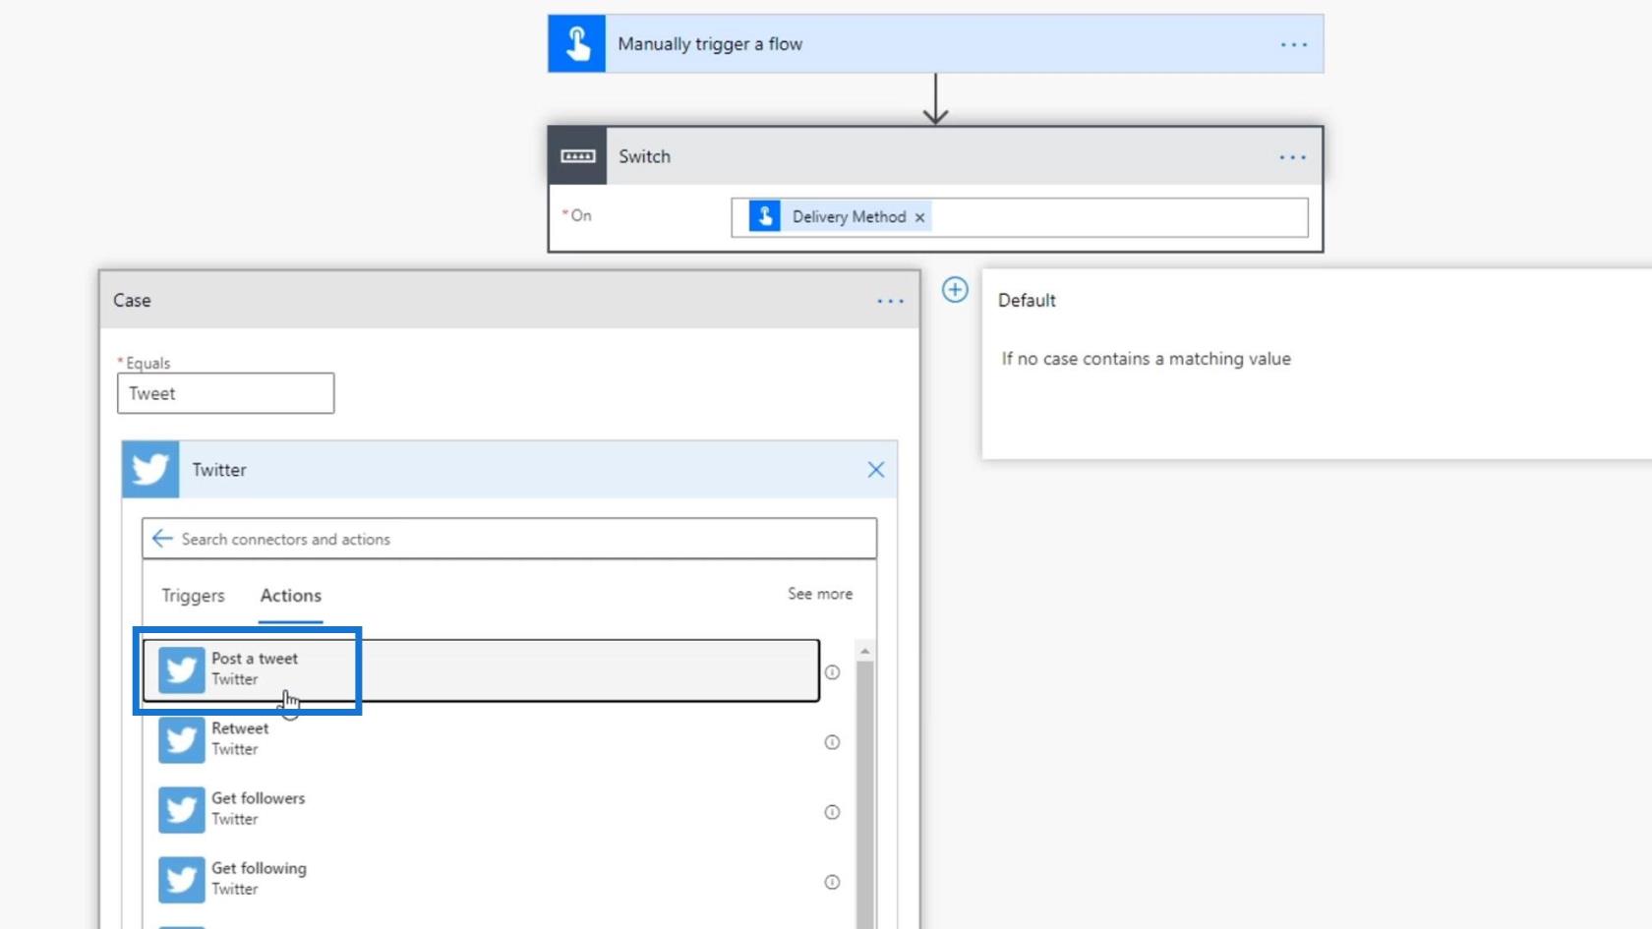
Task: Click the manual trigger hand icon
Action: click(x=576, y=44)
